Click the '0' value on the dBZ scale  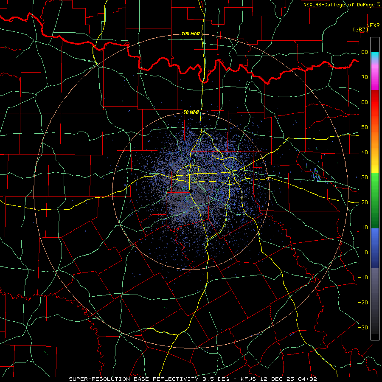point(366,253)
